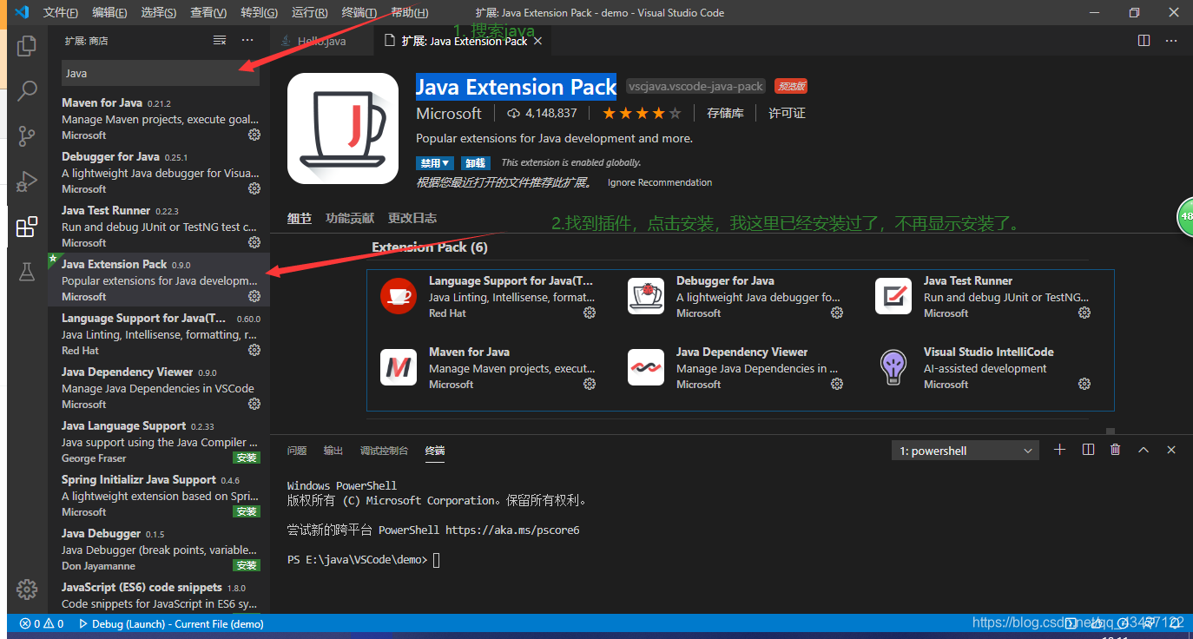Screen dimensions: 1193x639
Task: Open the 终端(T) menu
Action: pyautogui.click(x=359, y=12)
